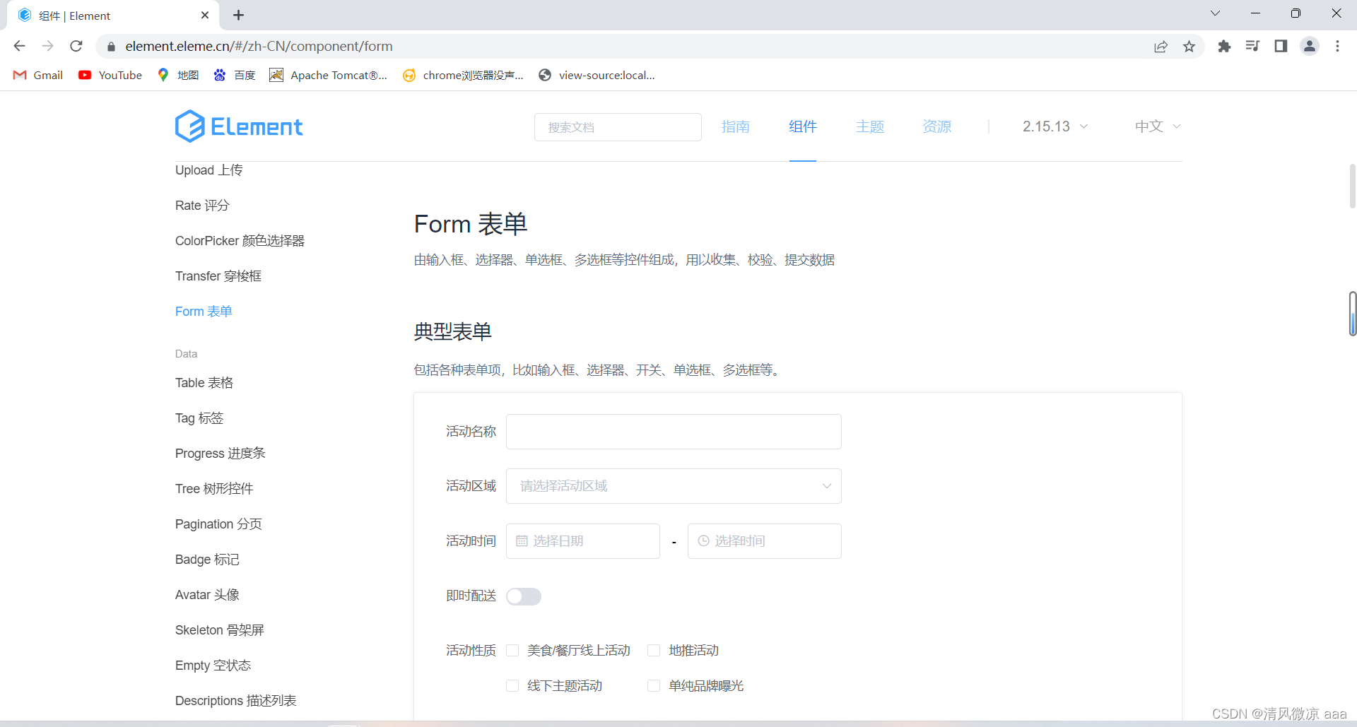Click the 活动名称 input field

674,432
